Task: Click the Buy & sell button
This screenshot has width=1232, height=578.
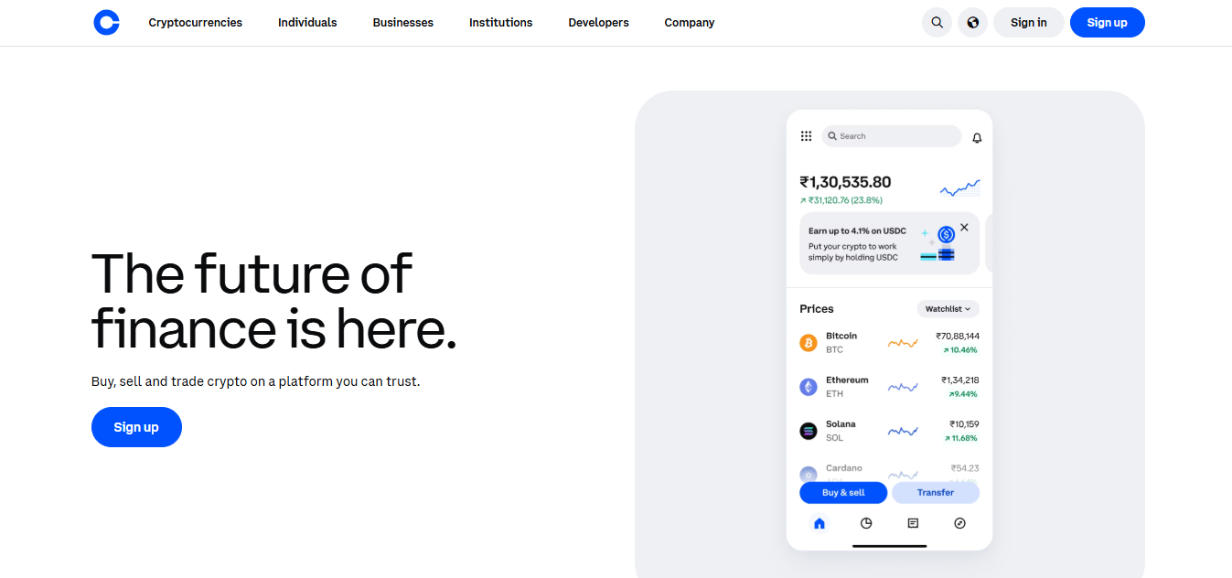Action: coord(843,493)
